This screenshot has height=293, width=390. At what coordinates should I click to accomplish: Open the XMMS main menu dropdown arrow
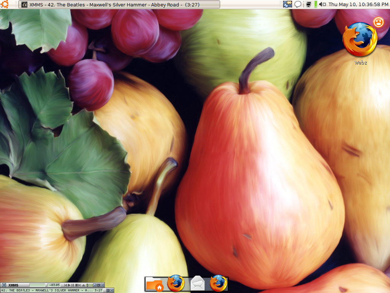[4, 285]
